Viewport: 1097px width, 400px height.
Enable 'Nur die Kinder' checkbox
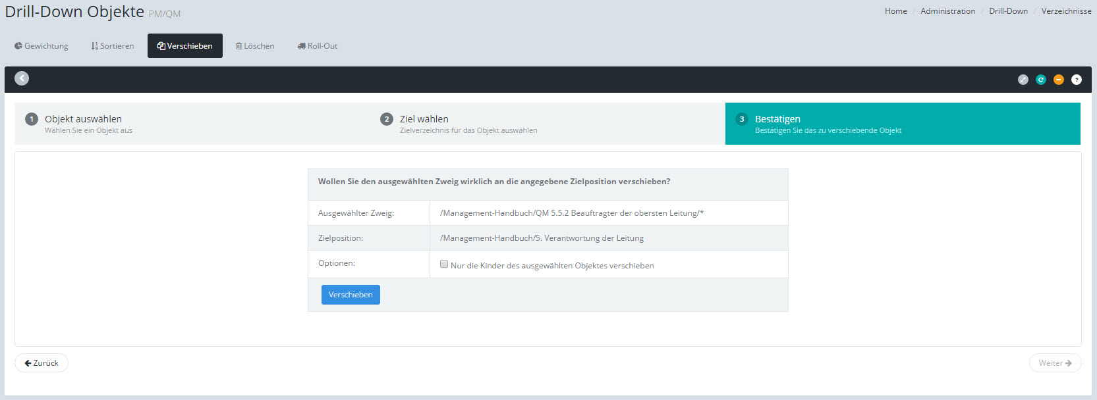pos(444,264)
